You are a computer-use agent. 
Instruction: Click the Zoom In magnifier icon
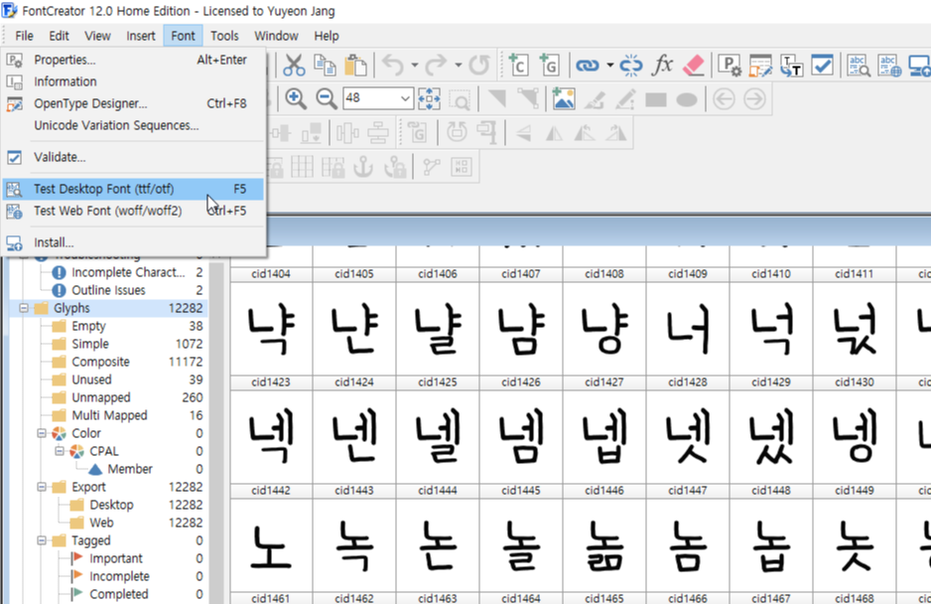tap(295, 99)
